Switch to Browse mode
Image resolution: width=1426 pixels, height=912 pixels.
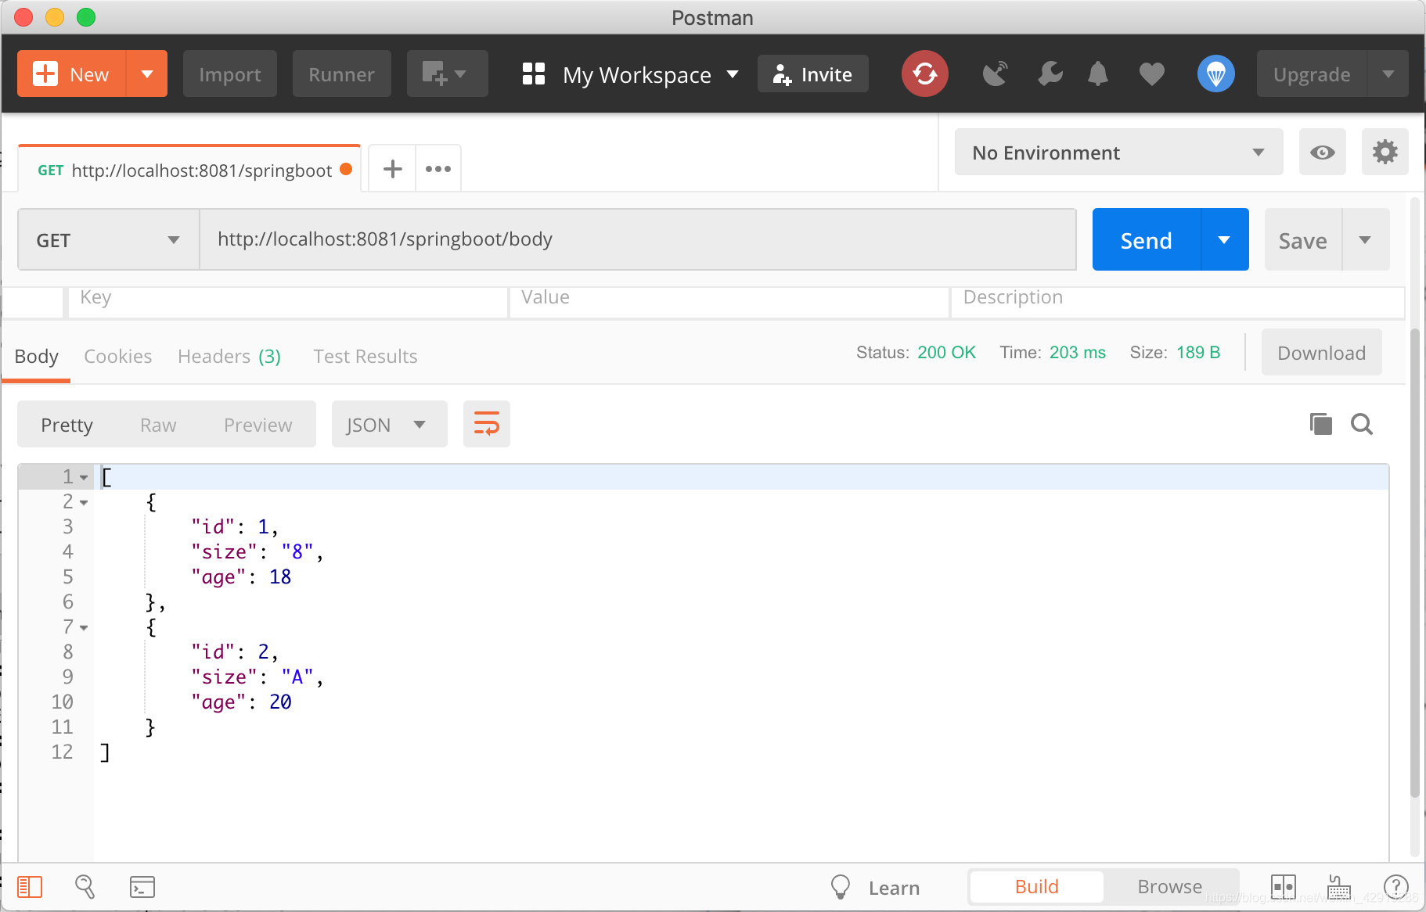click(1169, 886)
